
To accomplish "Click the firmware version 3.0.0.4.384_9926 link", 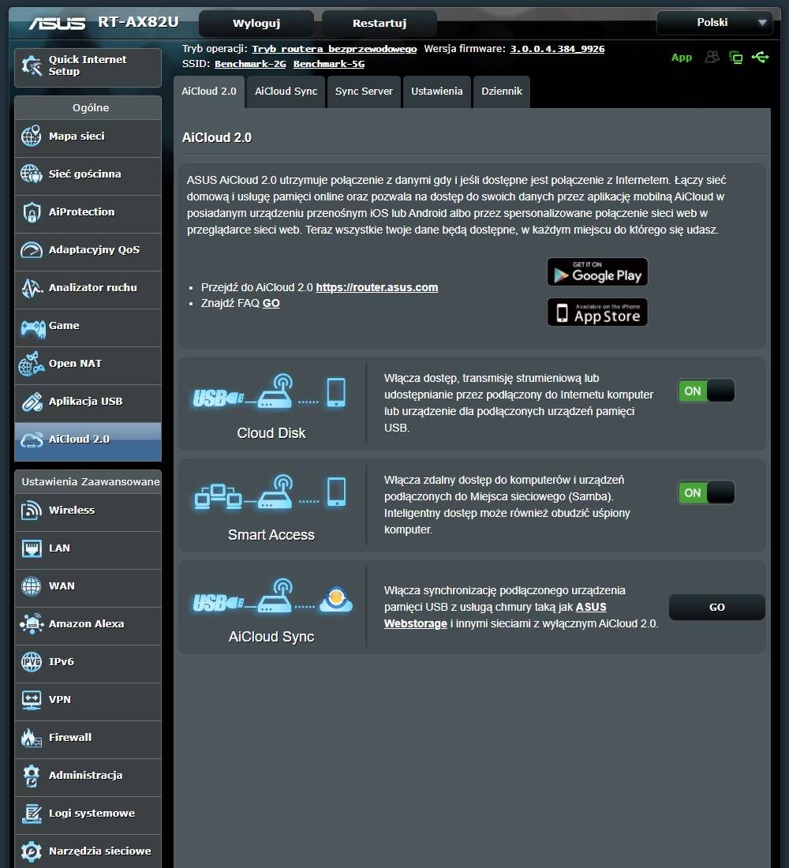I will tap(557, 49).
